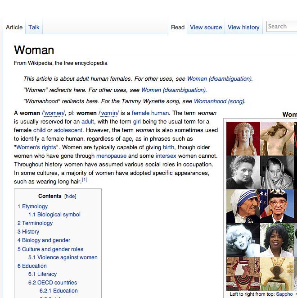Image resolution: width=297 pixels, height=298 pixels.
Task: Open the blonde woman black-and-white photo
Action: [x=243, y=240]
